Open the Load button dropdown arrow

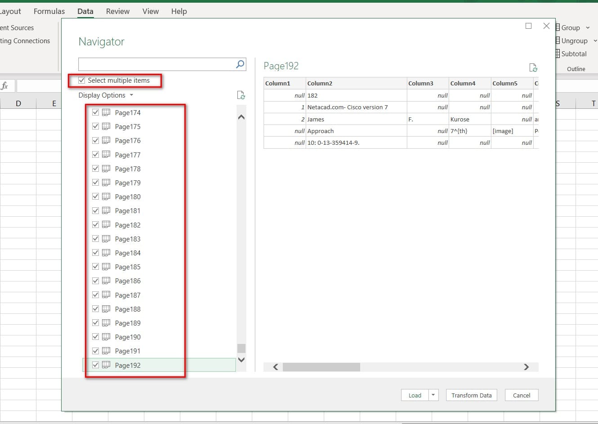[433, 395]
